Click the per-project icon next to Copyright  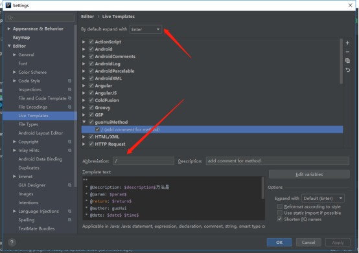tap(69, 142)
